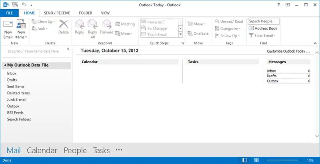Open Ribbon Display Options icon
Screen dimensions: 320x164
pos(288,5)
